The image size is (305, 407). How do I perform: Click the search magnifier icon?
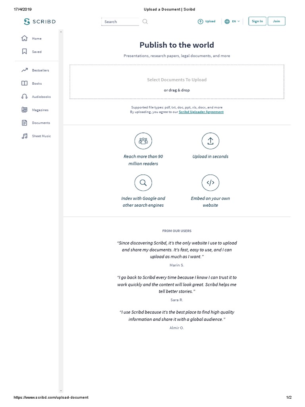tap(145, 21)
